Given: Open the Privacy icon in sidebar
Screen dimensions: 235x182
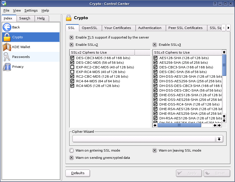Looking at the screenshot, I should coord(7,67).
